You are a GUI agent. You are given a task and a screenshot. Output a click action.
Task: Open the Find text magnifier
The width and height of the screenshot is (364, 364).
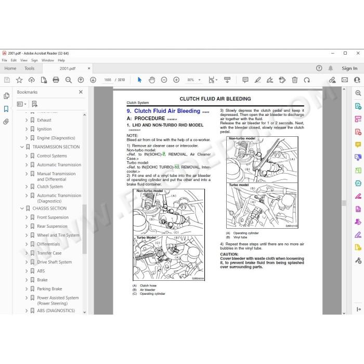(69, 80)
